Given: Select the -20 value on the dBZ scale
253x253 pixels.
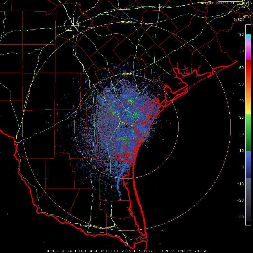Looking at the screenshot, I should click(x=240, y=200).
